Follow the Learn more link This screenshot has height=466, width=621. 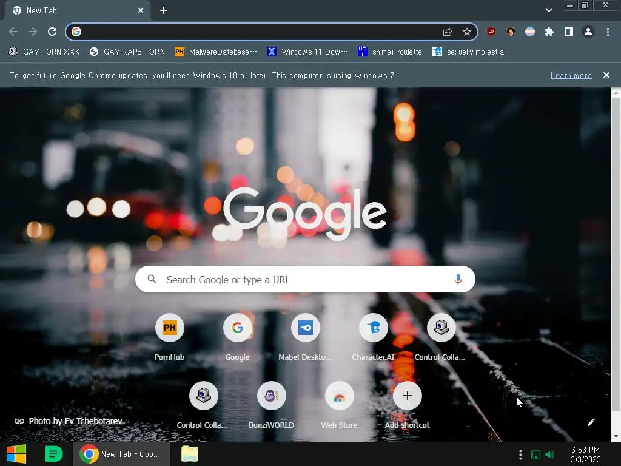[571, 75]
